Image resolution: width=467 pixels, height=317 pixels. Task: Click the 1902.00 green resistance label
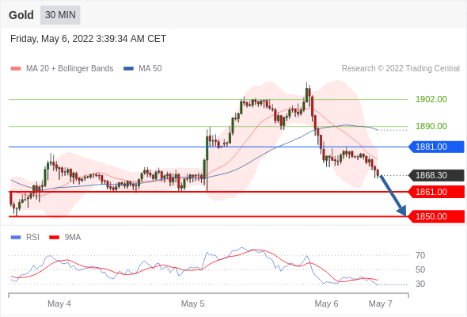[x=431, y=99]
